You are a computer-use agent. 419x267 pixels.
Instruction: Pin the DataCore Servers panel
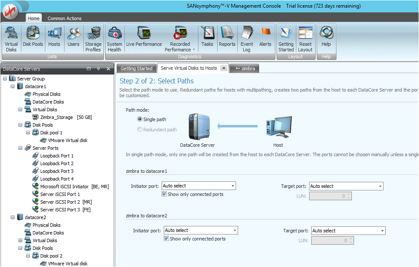point(99,69)
